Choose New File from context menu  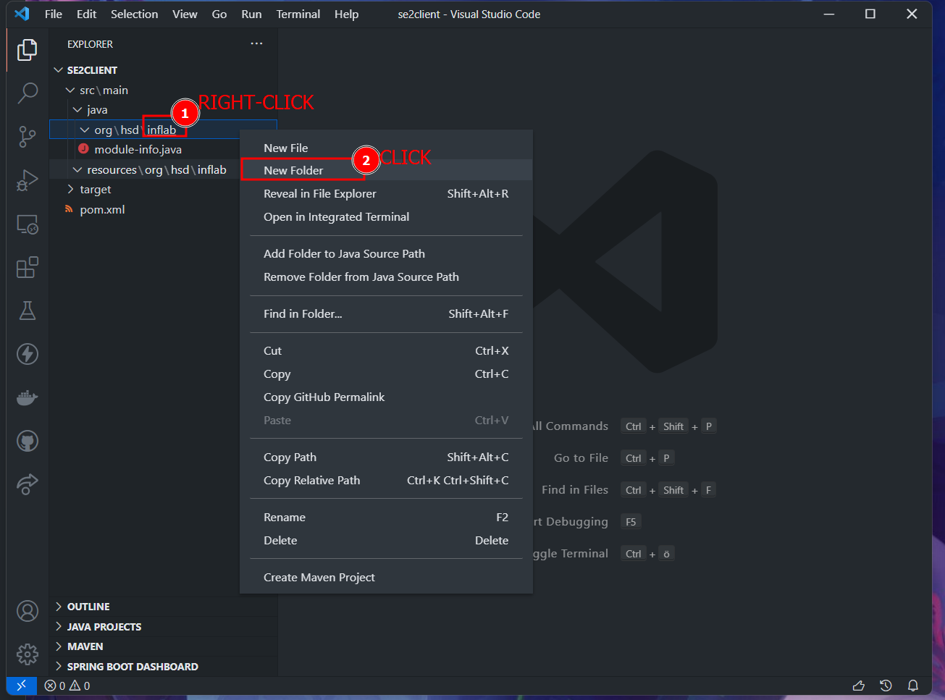click(x=386, y=148)
